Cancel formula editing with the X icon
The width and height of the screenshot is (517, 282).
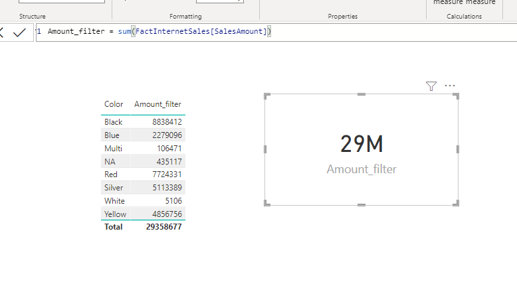[1, 33]
